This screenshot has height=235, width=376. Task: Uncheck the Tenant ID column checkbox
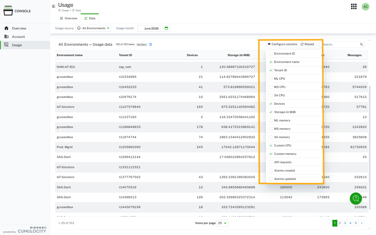click(271, 70)
